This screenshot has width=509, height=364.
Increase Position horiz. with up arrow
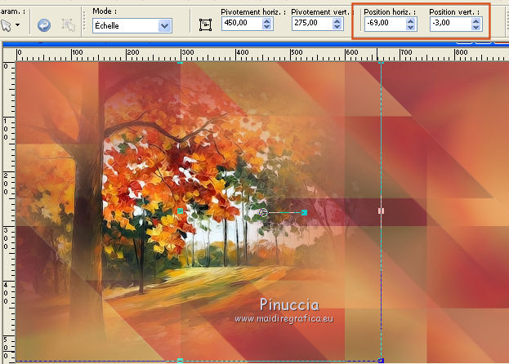(x=411, y=20)
